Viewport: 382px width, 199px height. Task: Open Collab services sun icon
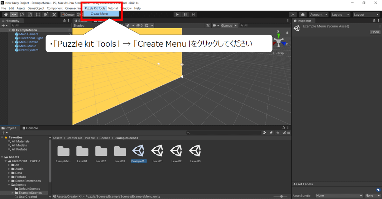point(293,15)
